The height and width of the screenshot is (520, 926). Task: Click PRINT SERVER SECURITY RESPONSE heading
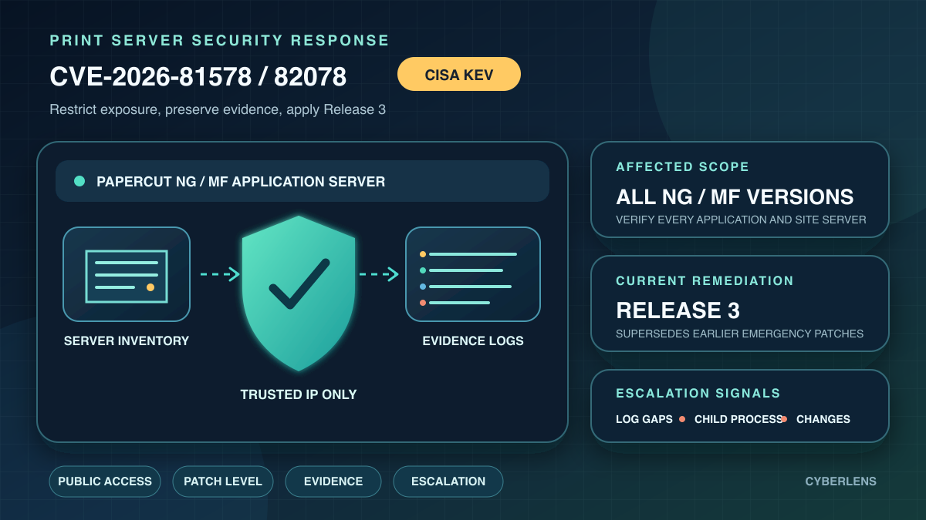click(x=220, y=41)
